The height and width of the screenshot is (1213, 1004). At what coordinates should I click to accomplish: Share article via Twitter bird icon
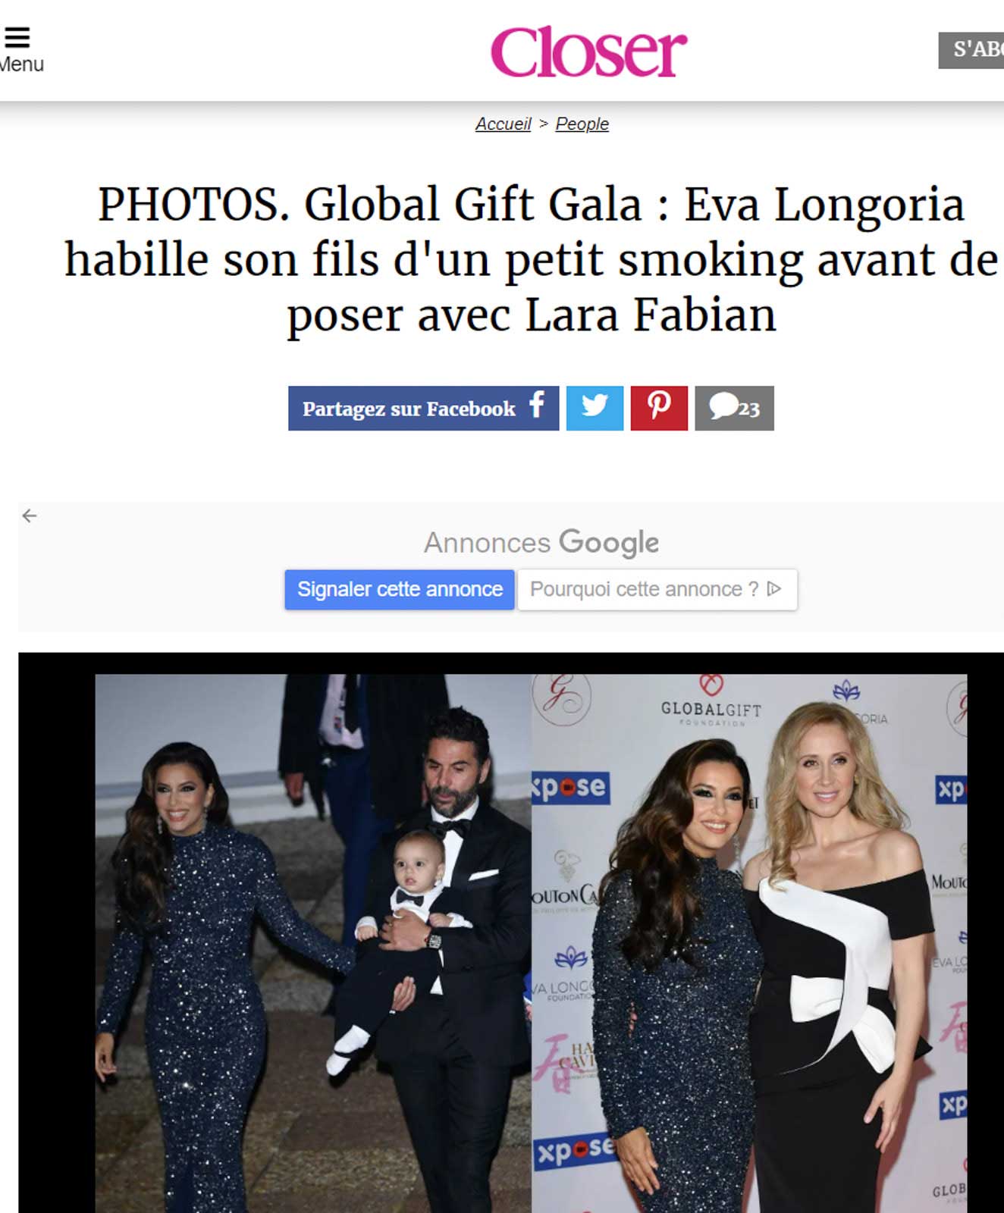point(595,408)
